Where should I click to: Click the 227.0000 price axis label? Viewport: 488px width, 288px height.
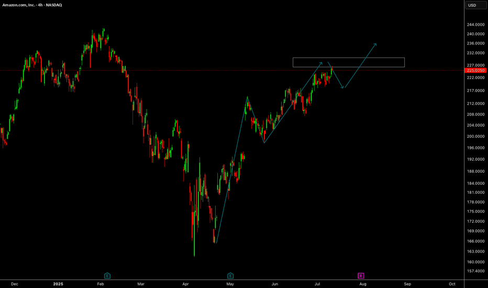(x=475, y=65)
